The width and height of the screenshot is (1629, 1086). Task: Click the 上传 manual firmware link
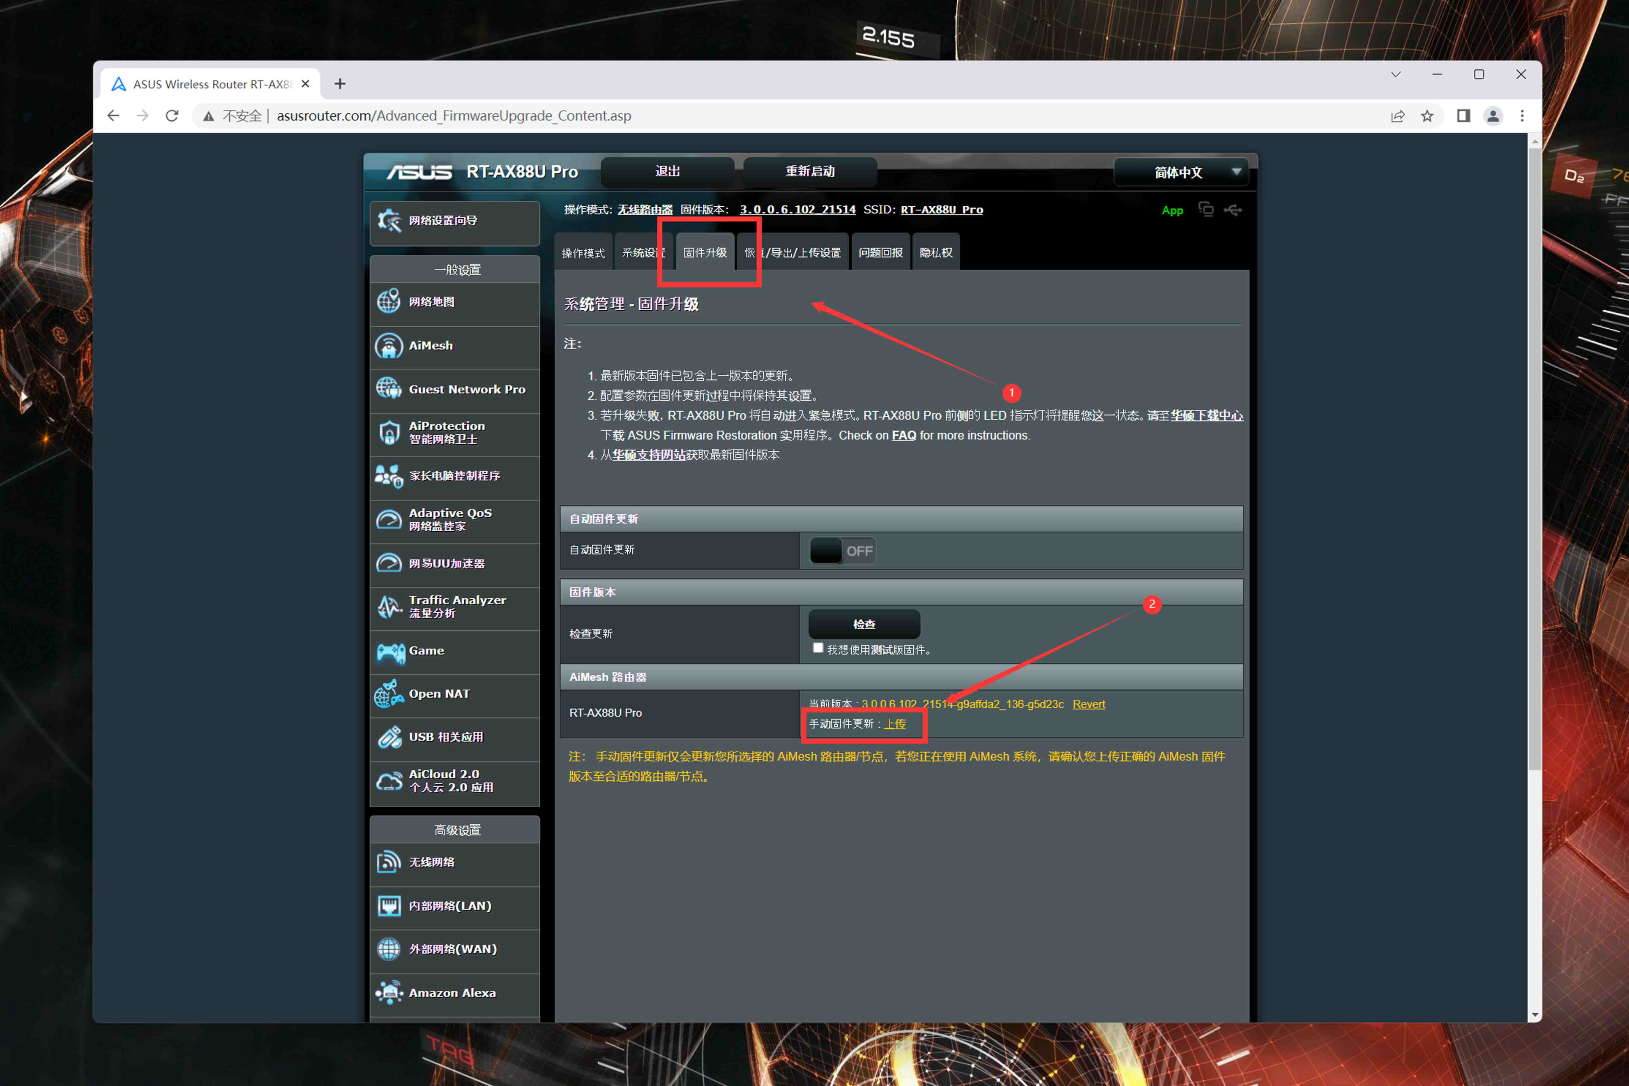click(x=894, y=724)
